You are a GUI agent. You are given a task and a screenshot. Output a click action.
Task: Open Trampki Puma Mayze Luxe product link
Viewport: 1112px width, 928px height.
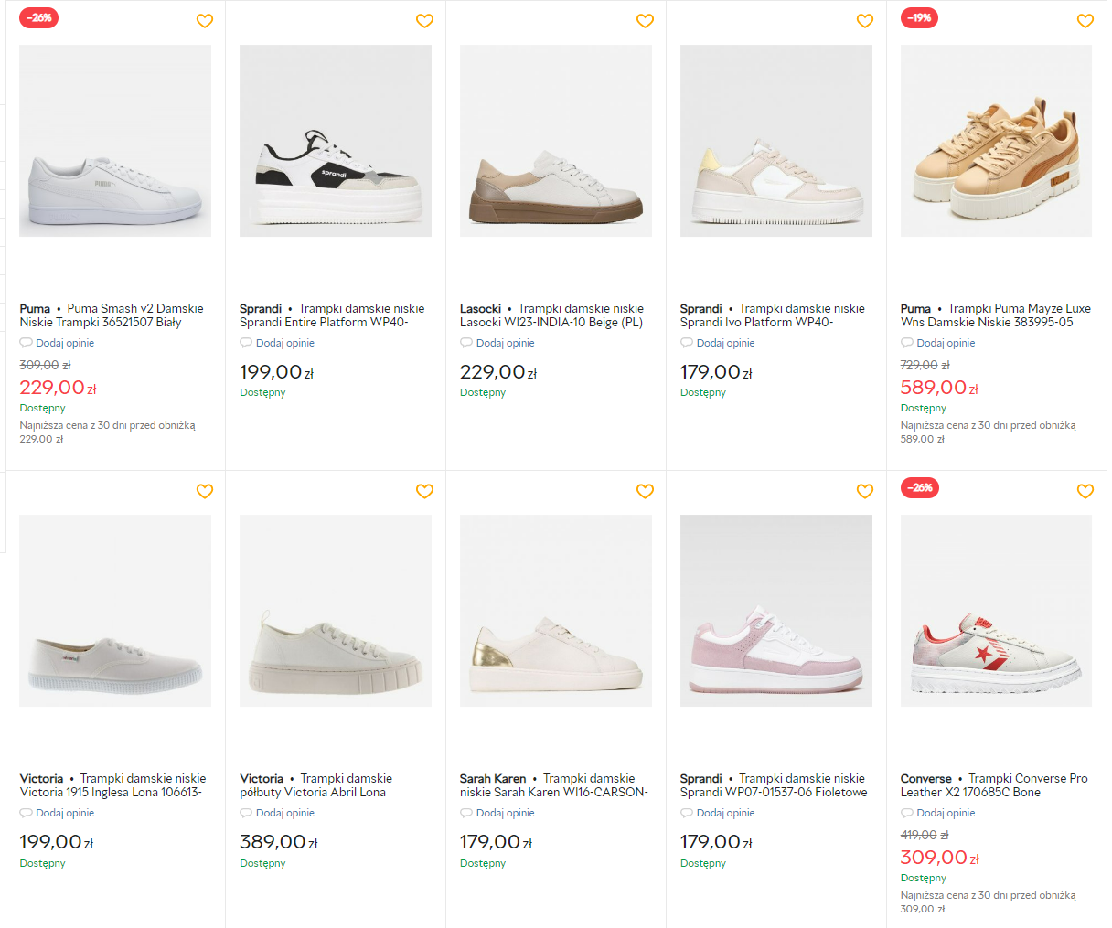tap(996, 315)
